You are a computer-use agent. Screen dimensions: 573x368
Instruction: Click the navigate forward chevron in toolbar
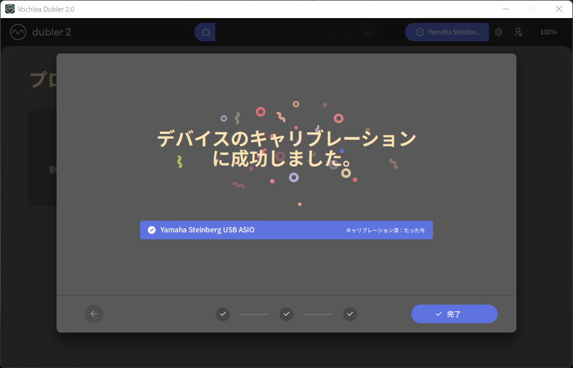348,32
